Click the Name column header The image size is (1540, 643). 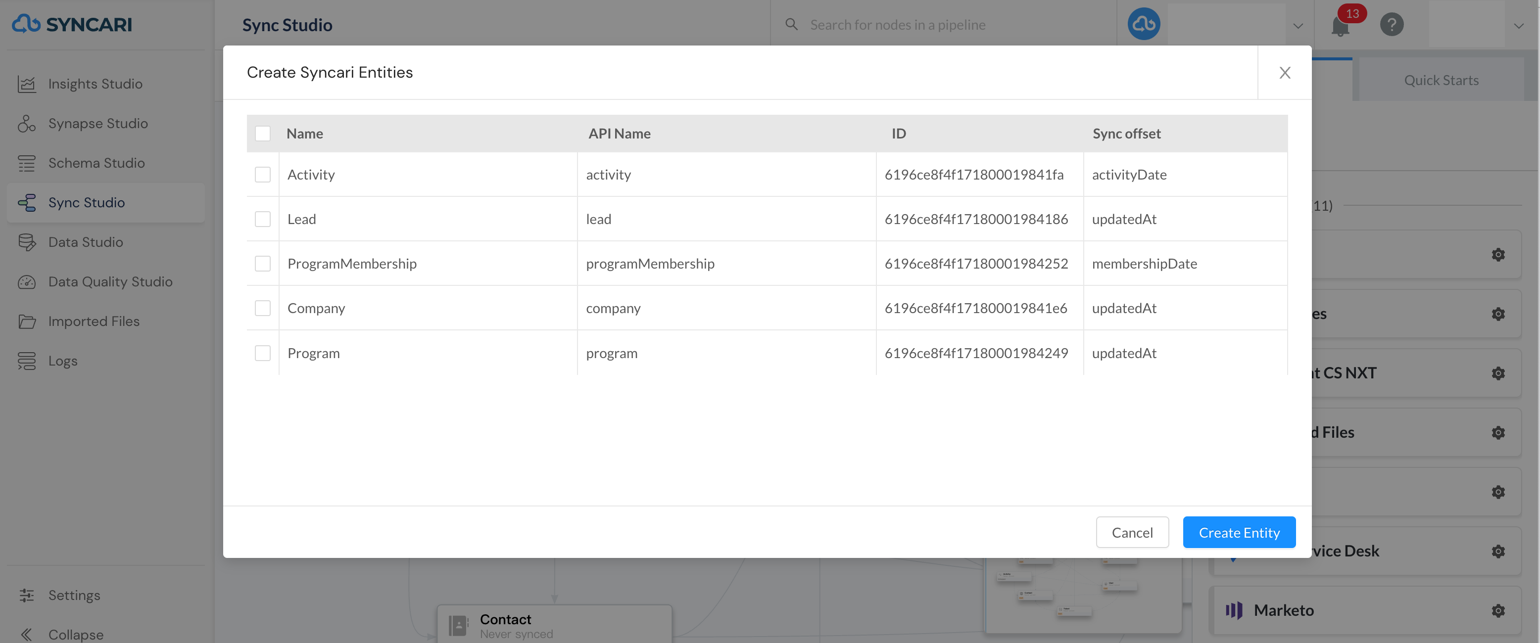tap(305, 134)
